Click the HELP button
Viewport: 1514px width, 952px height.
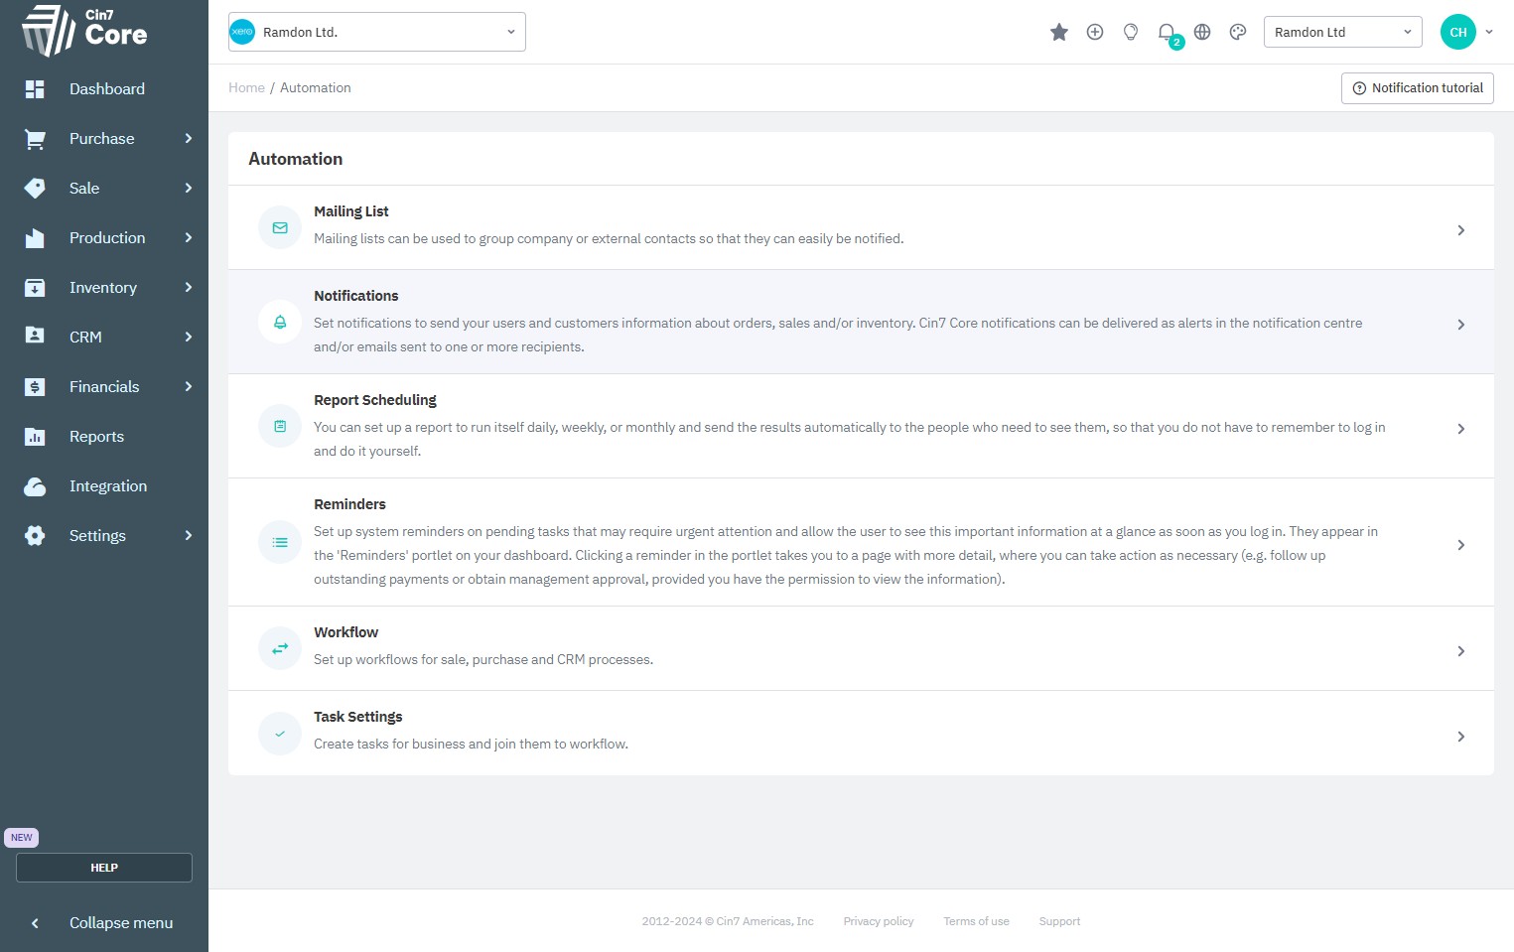tap(104, 868)
